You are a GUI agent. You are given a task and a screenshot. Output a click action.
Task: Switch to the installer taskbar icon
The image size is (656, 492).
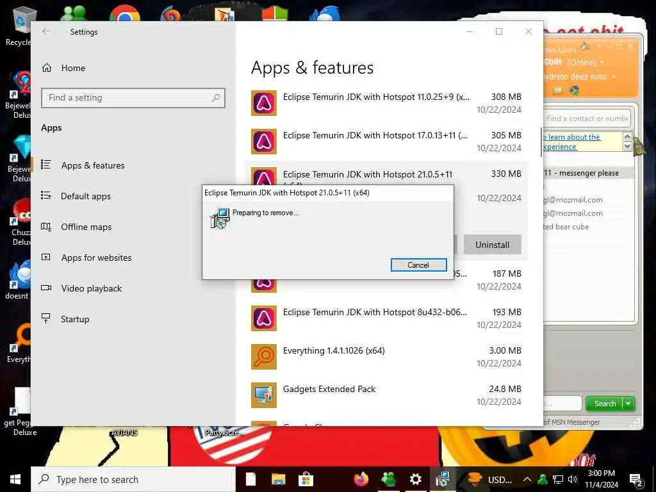point(442,479)
